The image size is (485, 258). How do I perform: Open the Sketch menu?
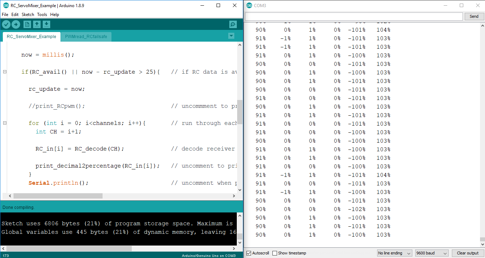(28, 14)
